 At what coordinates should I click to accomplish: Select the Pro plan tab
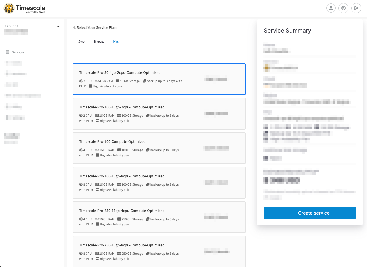coord(116,41)
